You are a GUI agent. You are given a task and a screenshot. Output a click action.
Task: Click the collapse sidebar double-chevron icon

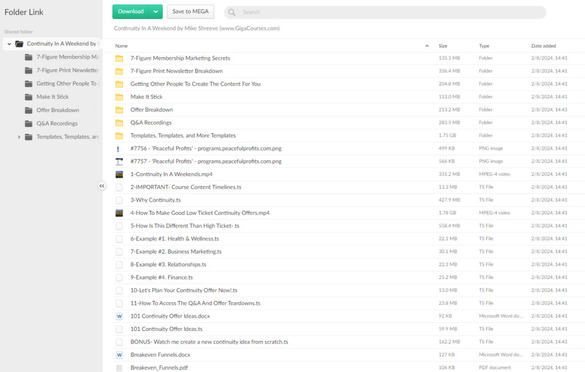pyautogui.click(x=102, y=186)
